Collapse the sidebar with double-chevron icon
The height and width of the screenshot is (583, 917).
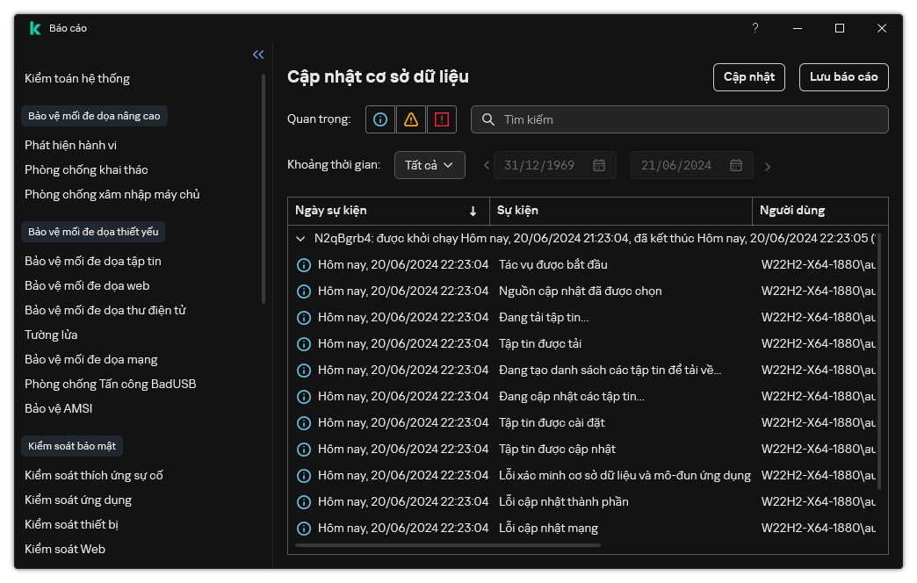click(258, 54)
